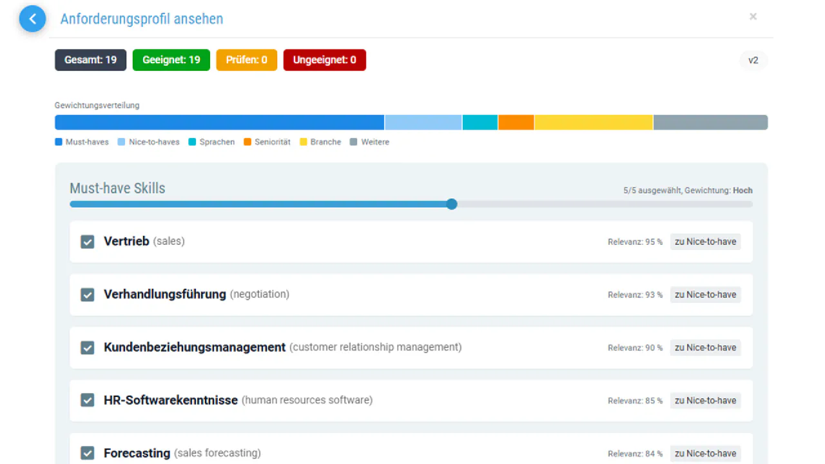Move Kundenbeziehungsmanagement to Nice-to-have
The width and height of the screenshot is (825, 464).
[x=705, y=347]
